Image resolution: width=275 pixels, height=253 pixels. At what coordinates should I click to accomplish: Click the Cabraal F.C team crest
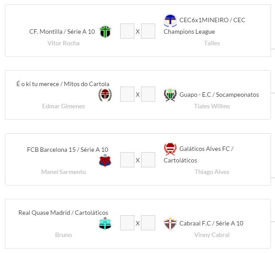(x=170, y=224)
